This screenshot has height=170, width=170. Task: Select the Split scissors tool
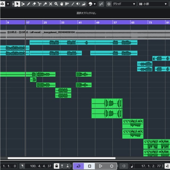pos(40,4)
